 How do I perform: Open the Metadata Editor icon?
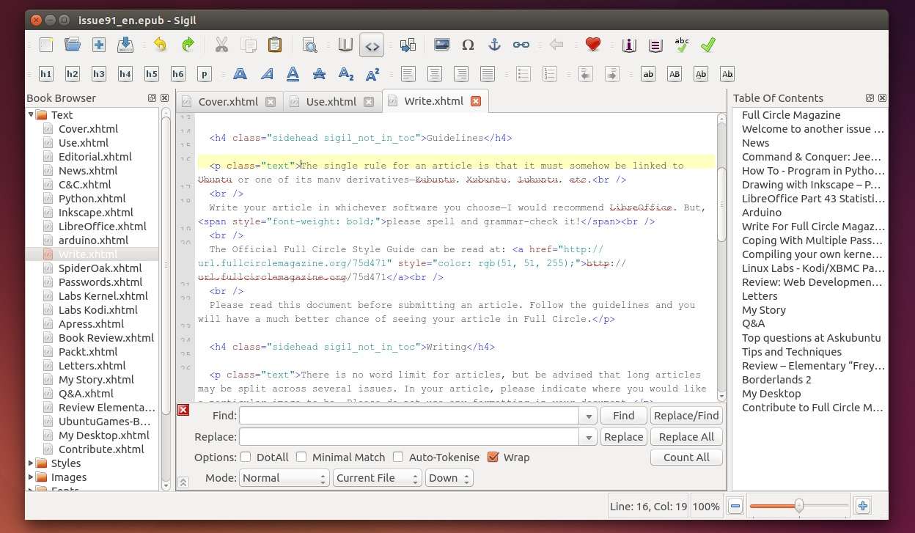pos(629,45)
